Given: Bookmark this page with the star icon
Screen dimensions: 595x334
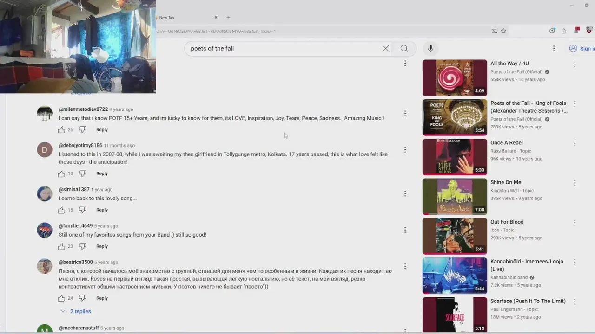Looking at the screenshot, I should tap(503, 31).
